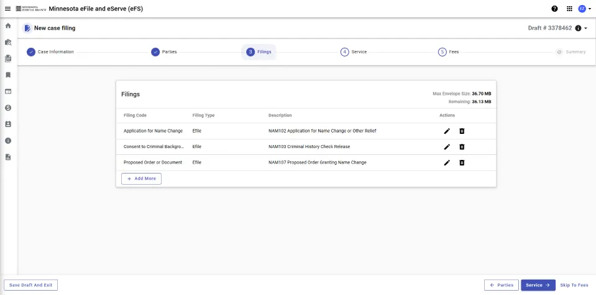Open help question mark icon

(x=554, y=9)
